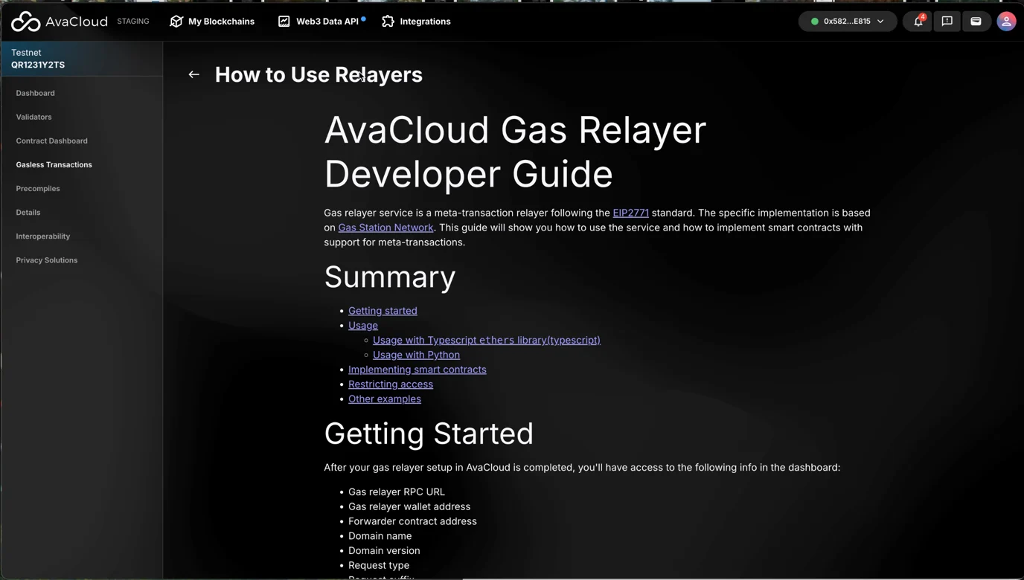Select Privacy Solutions in the sidebar
The width and height of the screenshot is (1024, 580).
click(47, 260)
